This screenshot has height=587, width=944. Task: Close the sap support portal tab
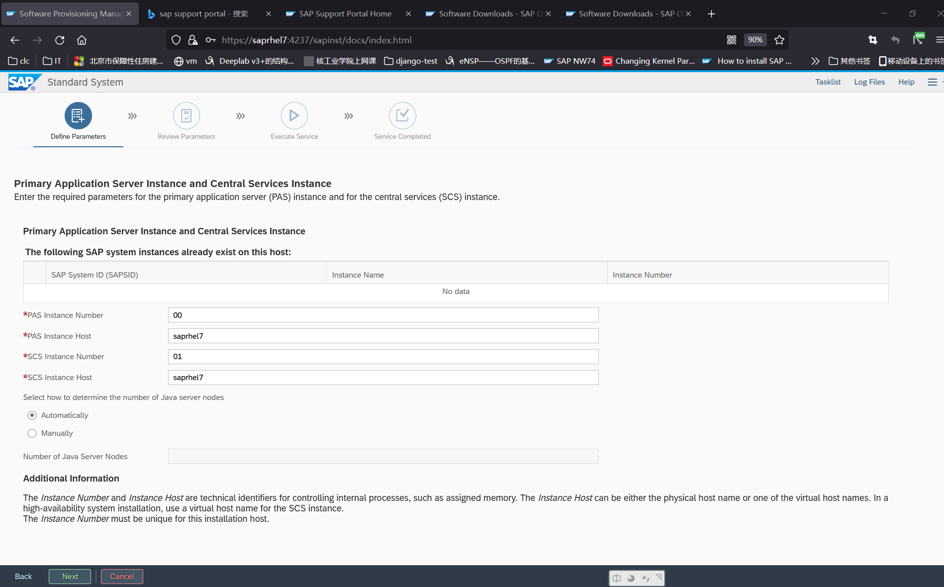(269, 14)
